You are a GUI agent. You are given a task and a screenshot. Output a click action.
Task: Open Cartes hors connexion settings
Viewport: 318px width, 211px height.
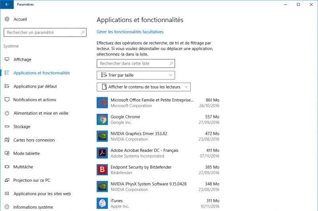click(34, 140)
